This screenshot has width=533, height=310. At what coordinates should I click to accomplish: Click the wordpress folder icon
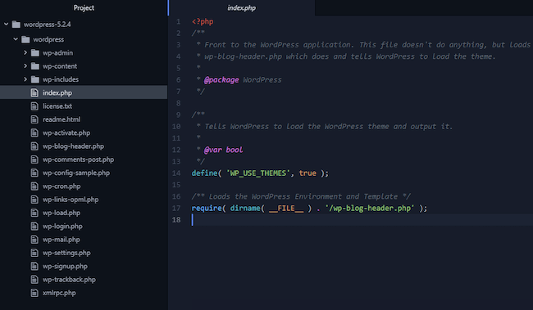tap(25, 40)
